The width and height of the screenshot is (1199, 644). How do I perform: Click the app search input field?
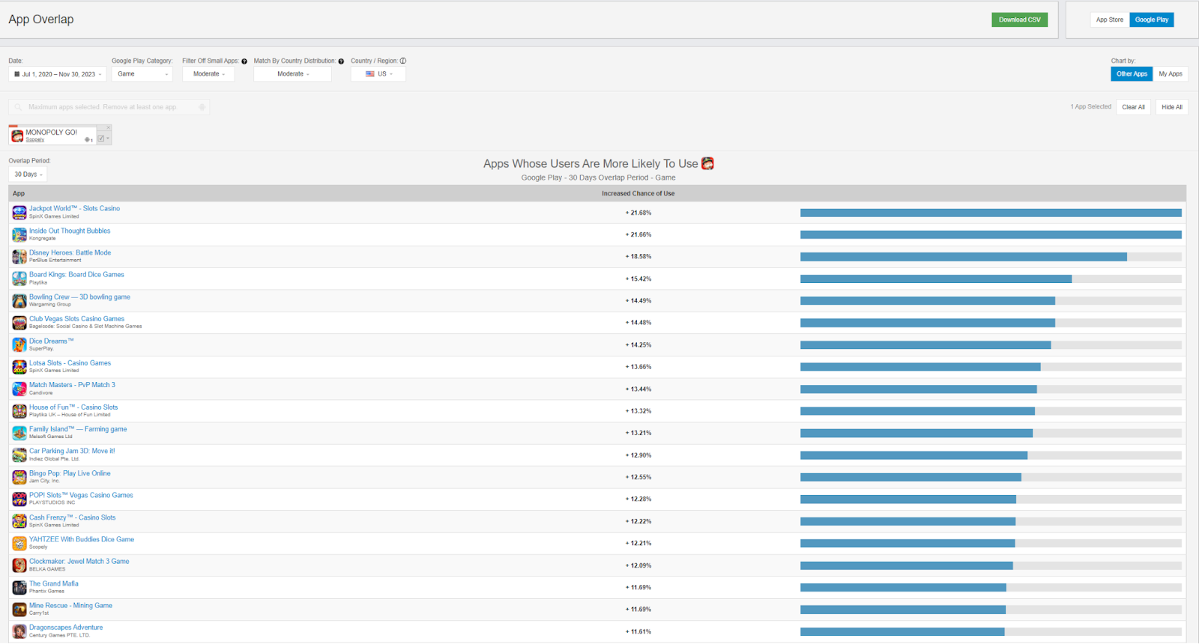point(109,107)
